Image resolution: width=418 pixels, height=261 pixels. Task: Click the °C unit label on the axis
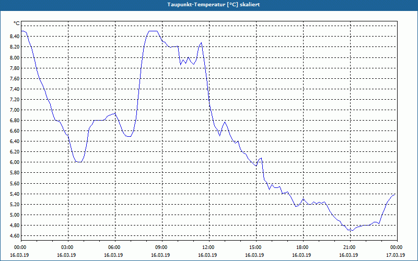coord(17,23)
